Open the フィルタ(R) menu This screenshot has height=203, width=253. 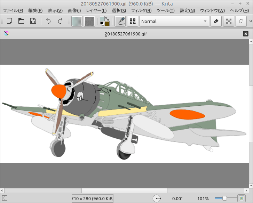[x=141, y=11]
